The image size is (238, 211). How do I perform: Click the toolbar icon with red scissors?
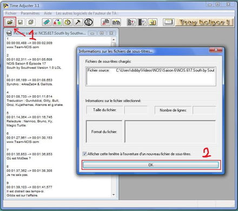click(x=105, y=22)
